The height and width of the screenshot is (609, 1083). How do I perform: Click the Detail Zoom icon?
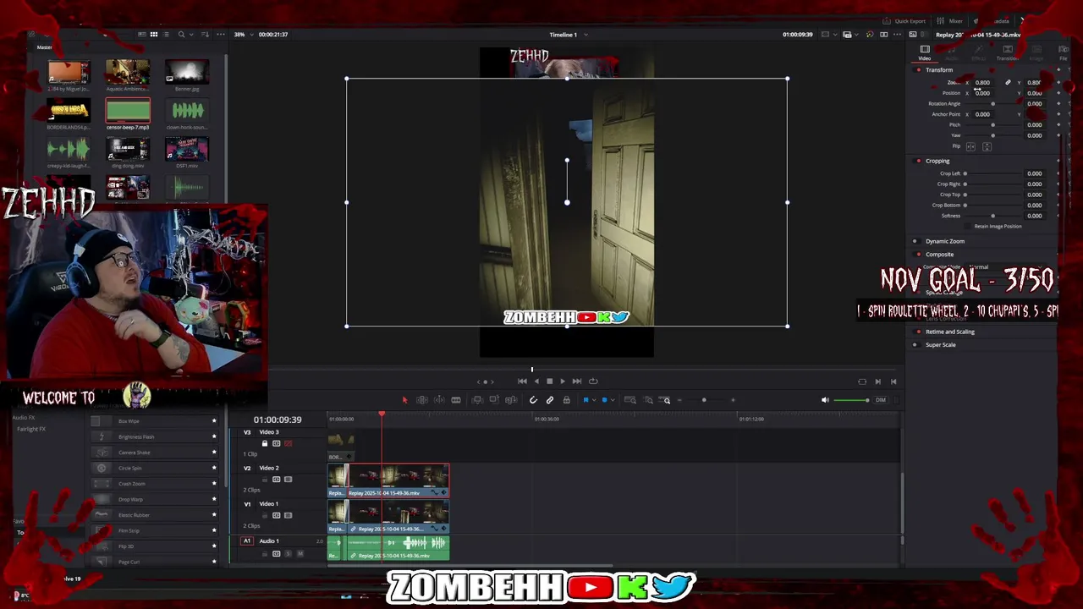pos(649,400)
